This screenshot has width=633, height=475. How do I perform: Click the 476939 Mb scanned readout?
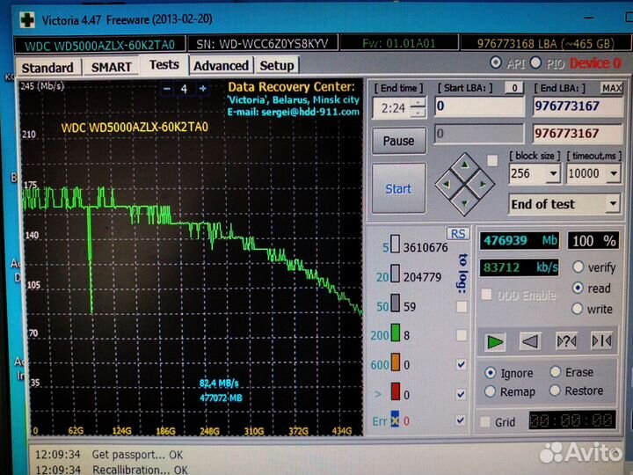pyautogui.click(x=520, y=241)
